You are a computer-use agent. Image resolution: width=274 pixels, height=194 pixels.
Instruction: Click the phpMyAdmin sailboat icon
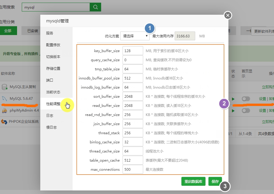pos(5,111)
